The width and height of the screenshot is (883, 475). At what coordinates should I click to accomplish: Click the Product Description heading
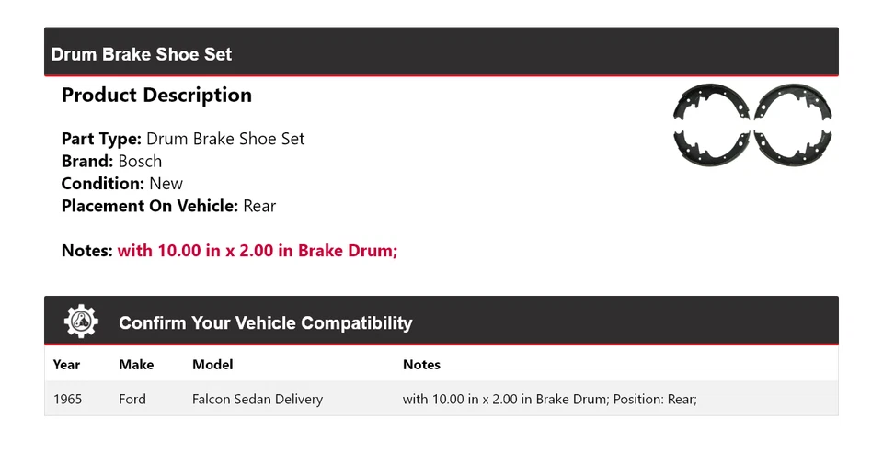pos(156,96)
